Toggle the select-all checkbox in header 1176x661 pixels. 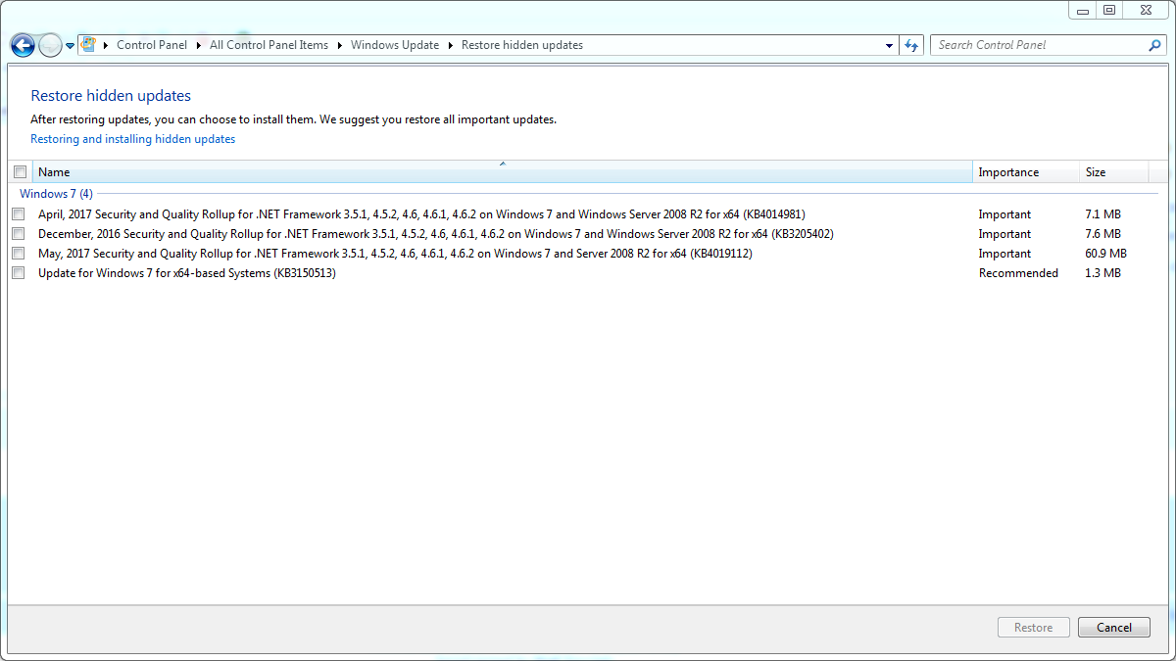(x=21, y=172)
